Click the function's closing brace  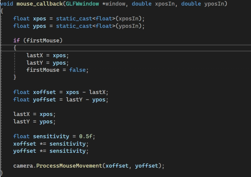coord(2,173)
